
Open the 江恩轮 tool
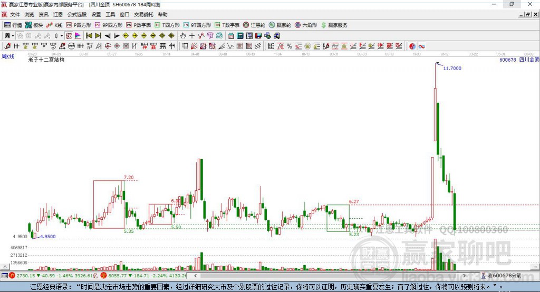coord(254,25)
